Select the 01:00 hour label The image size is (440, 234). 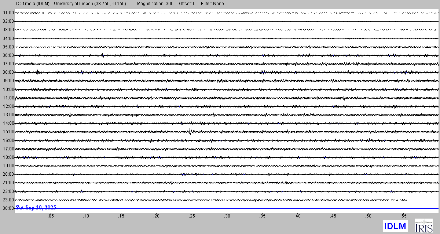8,13
